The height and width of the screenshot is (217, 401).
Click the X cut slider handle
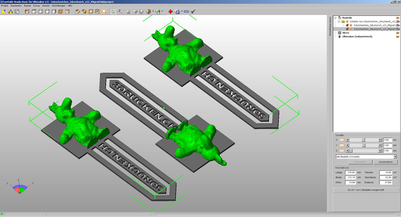(363, 140)
